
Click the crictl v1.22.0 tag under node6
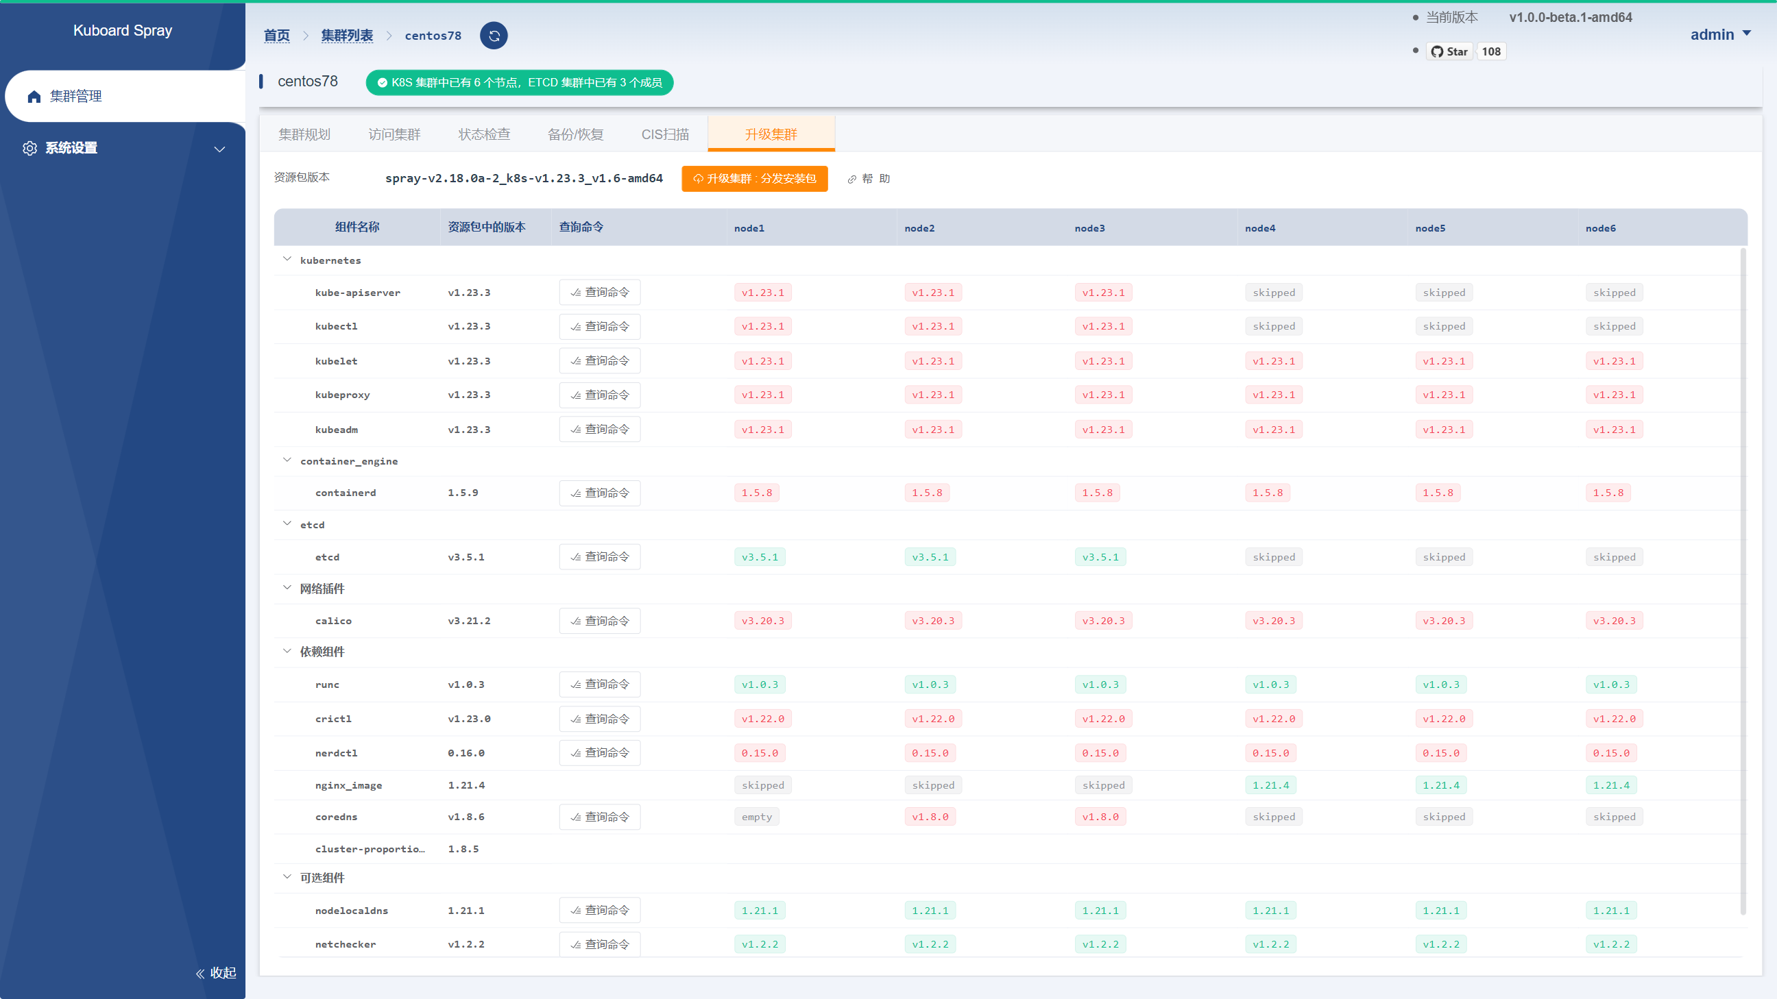1615,719
